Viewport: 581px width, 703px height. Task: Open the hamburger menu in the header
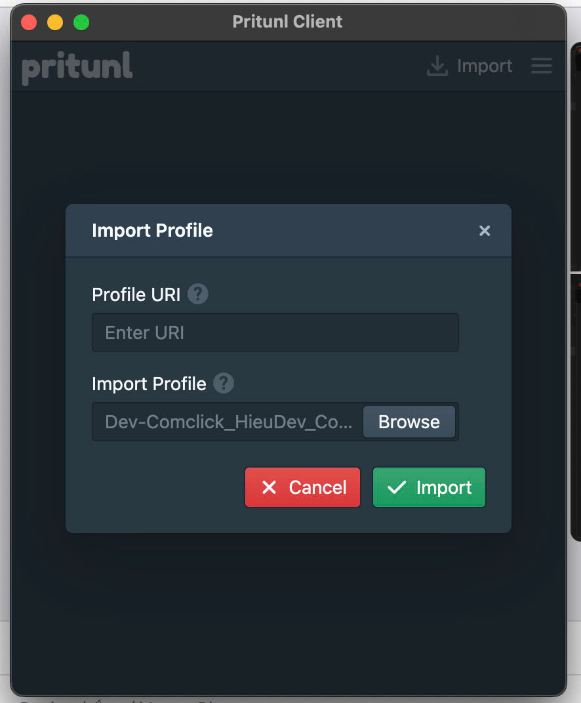point(542,66)
